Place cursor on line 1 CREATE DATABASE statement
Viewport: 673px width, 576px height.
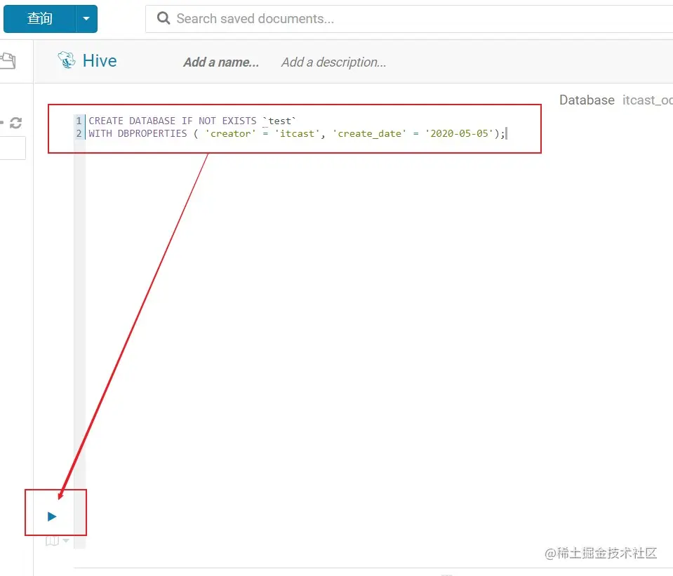point(192,121)
